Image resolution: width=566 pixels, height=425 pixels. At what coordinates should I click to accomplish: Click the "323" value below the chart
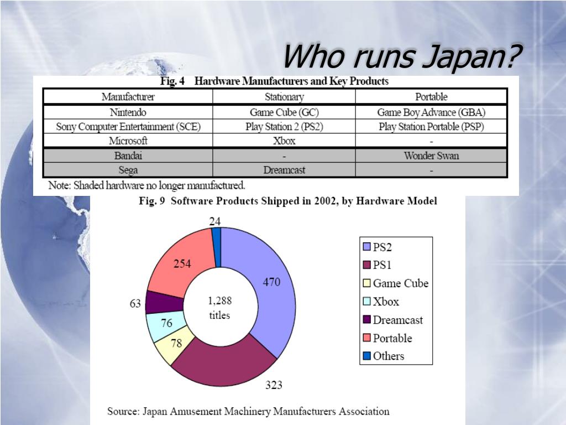[x=274, y=385]
